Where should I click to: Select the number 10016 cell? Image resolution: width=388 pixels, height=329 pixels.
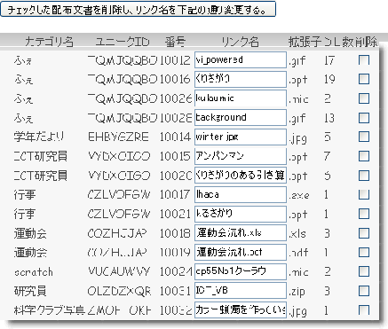175,79
